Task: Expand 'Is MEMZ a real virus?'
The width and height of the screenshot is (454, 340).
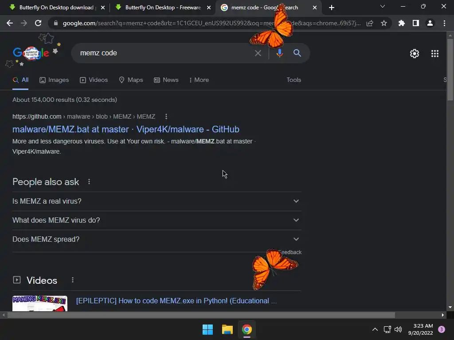Action: (x=157, y=201)
